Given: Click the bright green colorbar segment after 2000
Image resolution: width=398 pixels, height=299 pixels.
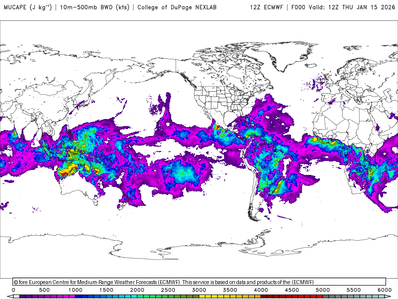Looking at the screenshot, I should pos(140,296).
